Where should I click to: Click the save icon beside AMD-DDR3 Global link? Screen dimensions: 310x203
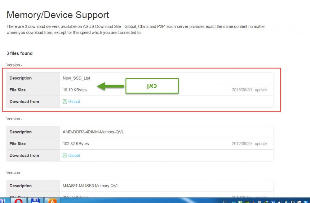click(x=65, y=155)
